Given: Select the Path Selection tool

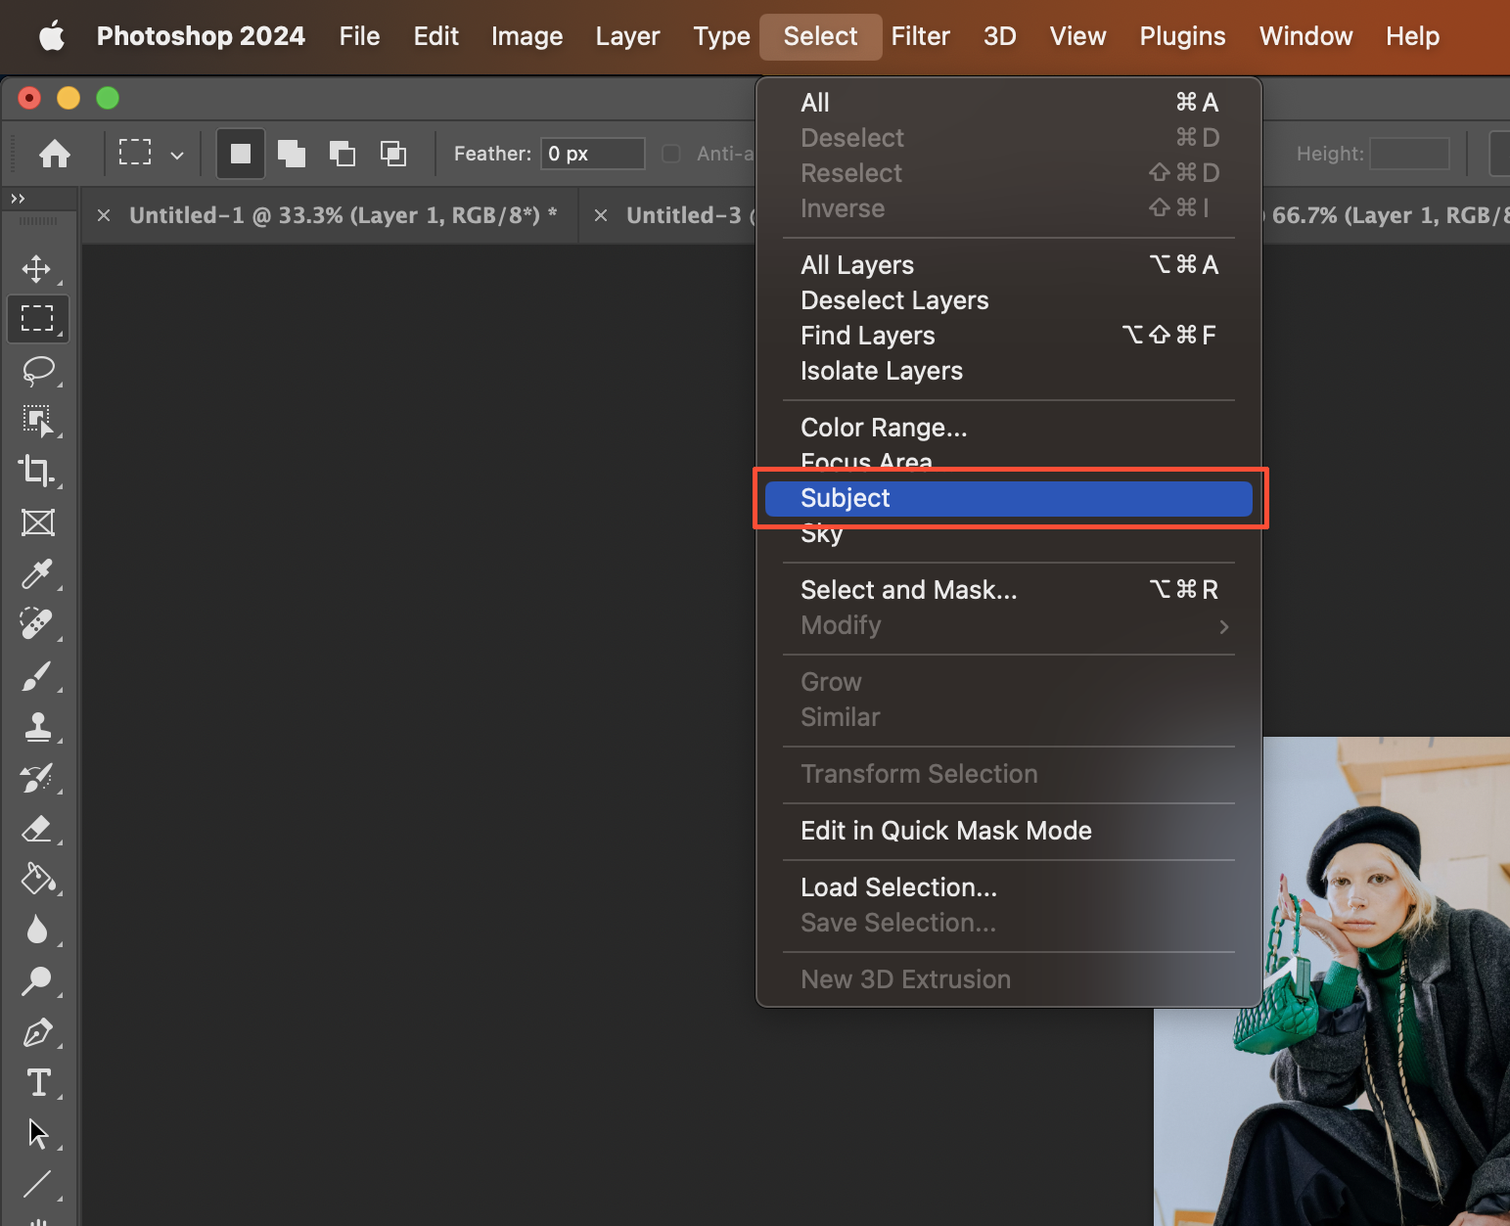Looking at the screenshot, I should 37,1133.
